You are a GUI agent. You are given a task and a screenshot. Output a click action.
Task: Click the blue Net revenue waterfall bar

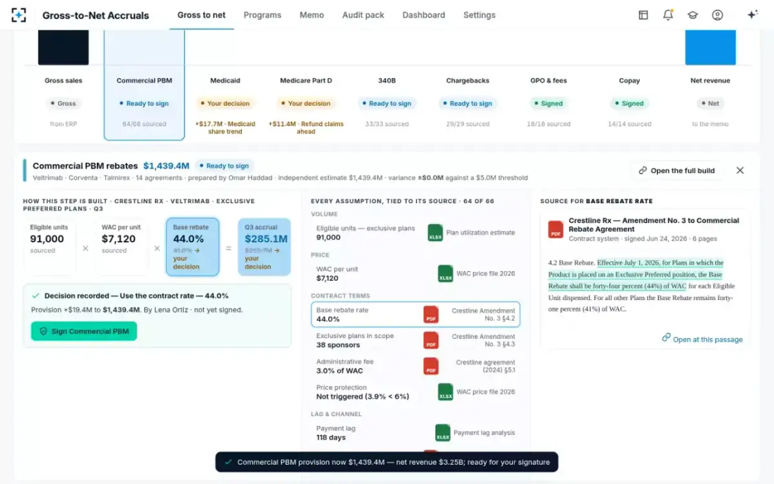[x=710, y=47]
